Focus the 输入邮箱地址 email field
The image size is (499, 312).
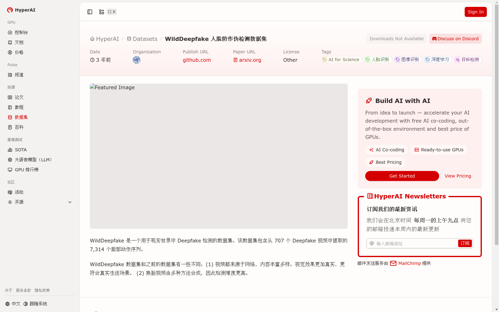[x=416, y=243]
